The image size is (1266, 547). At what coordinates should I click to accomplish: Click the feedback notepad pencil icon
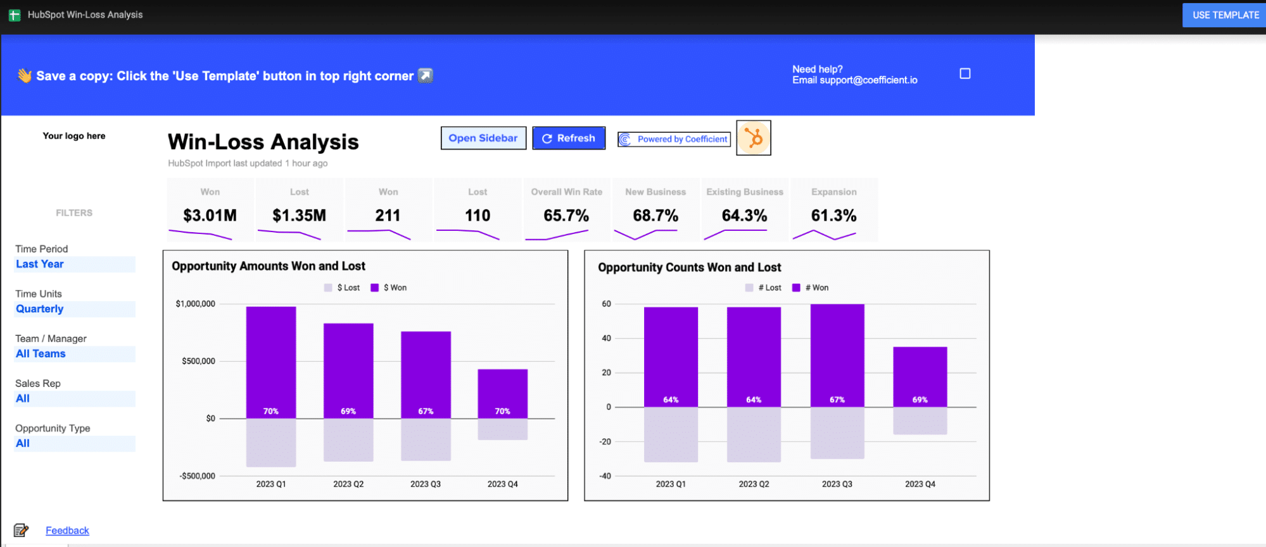point(21,530)
